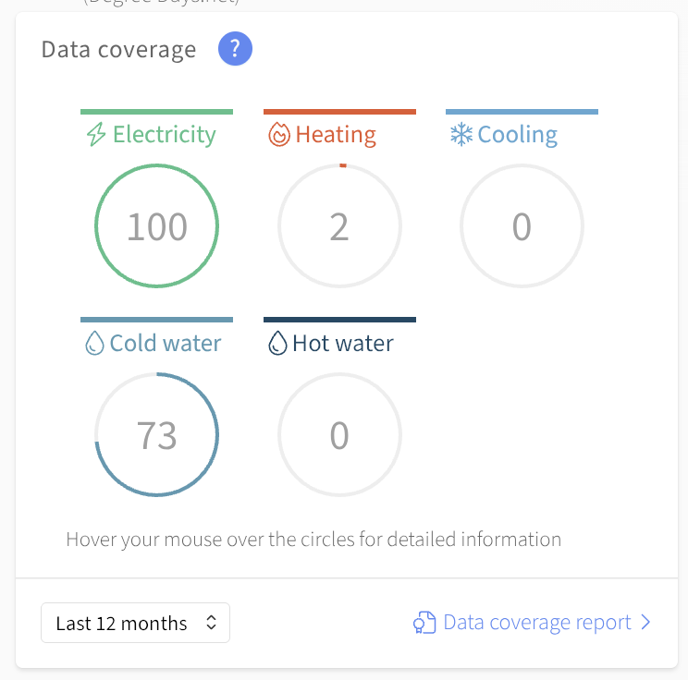Select the Heating 2 coverage circle
688x680 pixels.
coord(339,225)
